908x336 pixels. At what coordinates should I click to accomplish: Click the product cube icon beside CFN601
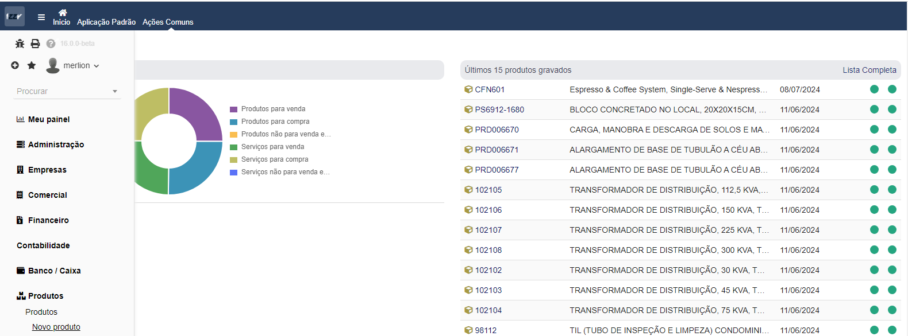468,89
